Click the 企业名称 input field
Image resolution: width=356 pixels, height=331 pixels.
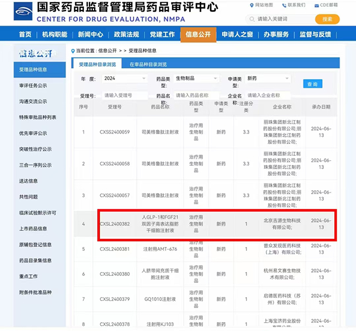(x=266, y=96)
